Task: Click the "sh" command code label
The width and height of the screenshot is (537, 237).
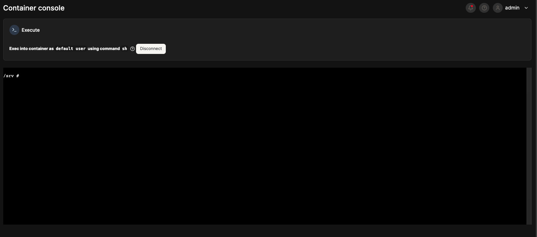Action: (124, 49)
